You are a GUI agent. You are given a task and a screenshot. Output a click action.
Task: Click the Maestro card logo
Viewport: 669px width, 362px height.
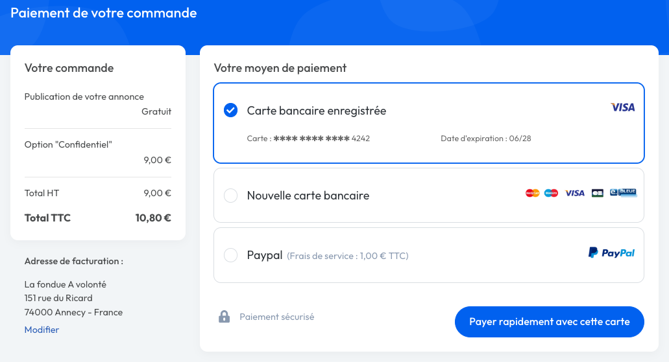pyautogui.click(x=551, y=193)
